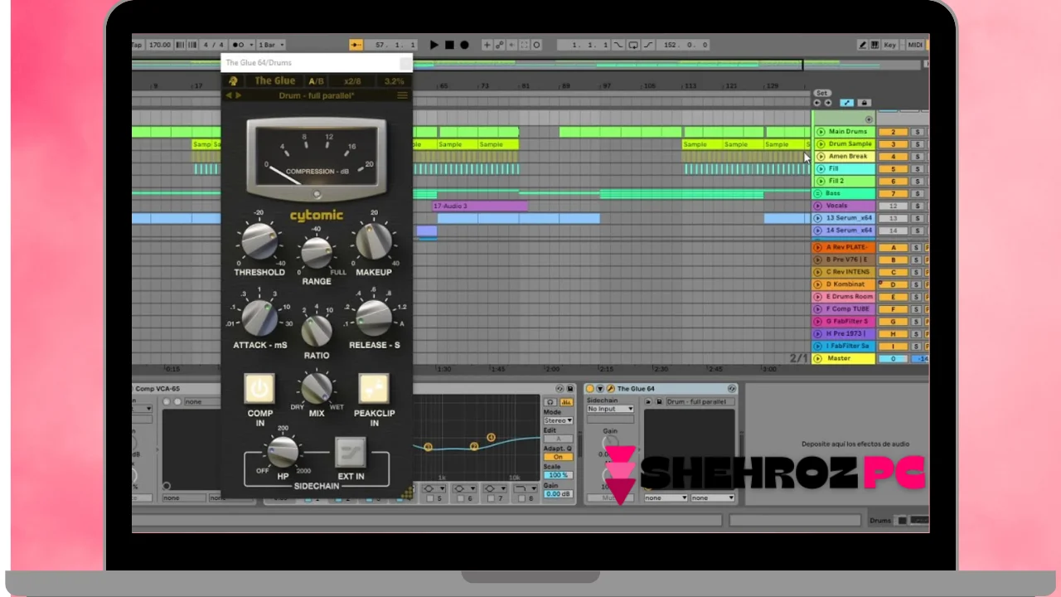Unfold the Vocals track

point(818,206)
